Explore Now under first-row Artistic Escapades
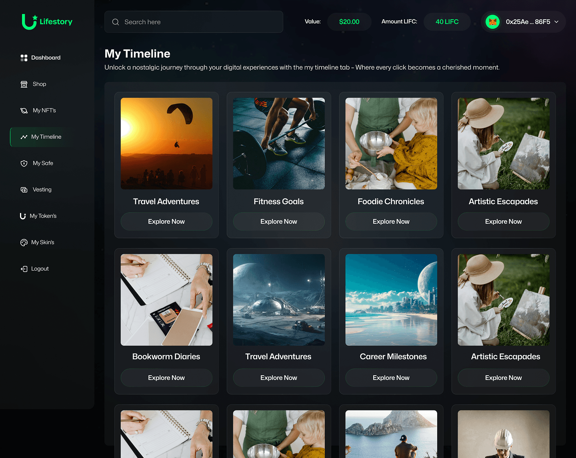The height and width of the screenshot is (458, 576). [504, 221]
